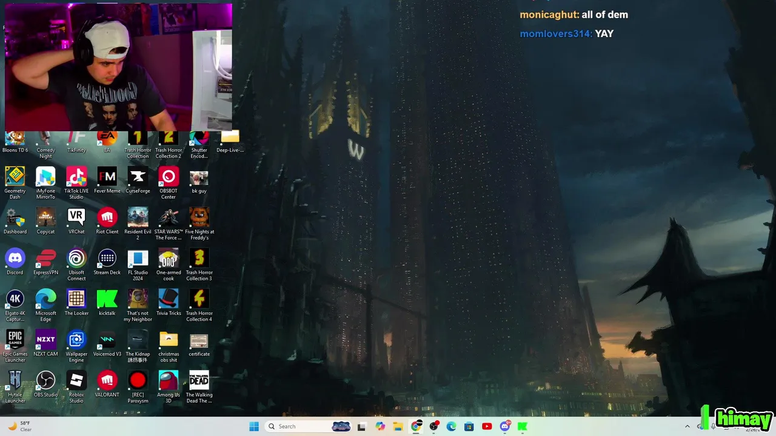Viewport: 776px width, 436px height.
Task: Open Dashboard desktop shortcut
Action: point(15,221)
